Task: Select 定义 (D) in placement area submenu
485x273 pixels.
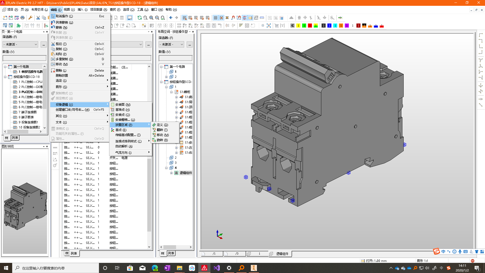Action: click(x=162, y=125)
